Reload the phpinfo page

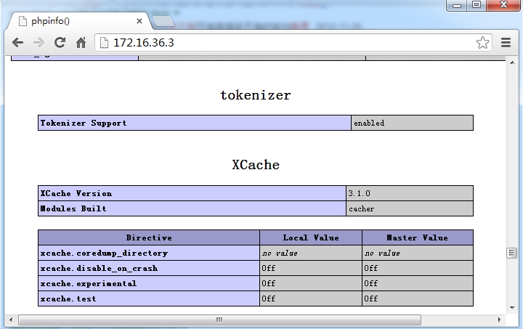[60, 43]
